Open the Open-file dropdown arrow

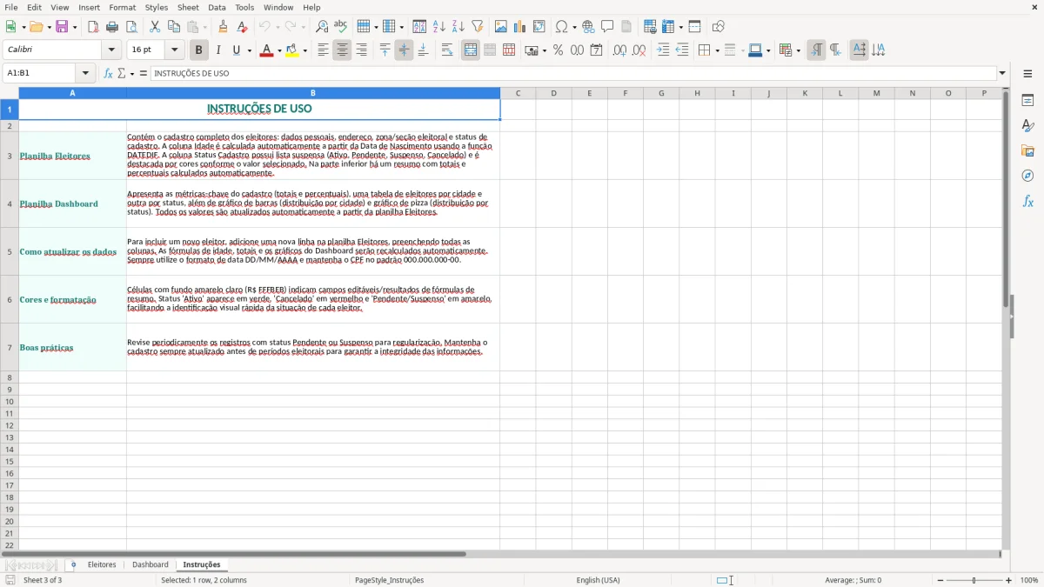pyautogui.click(x=48, y=27)
